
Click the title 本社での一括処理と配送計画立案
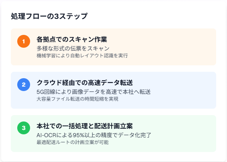85,126
